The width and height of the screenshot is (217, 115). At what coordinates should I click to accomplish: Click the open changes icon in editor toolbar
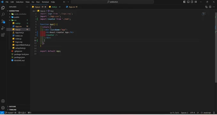click(206, 7)
